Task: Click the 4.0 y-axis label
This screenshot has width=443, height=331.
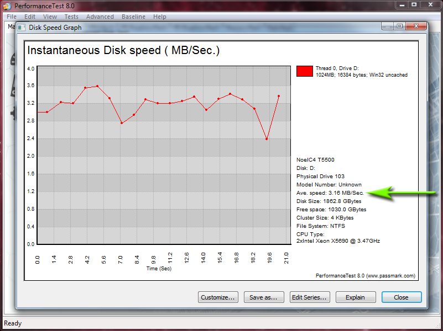Action: 30,69
